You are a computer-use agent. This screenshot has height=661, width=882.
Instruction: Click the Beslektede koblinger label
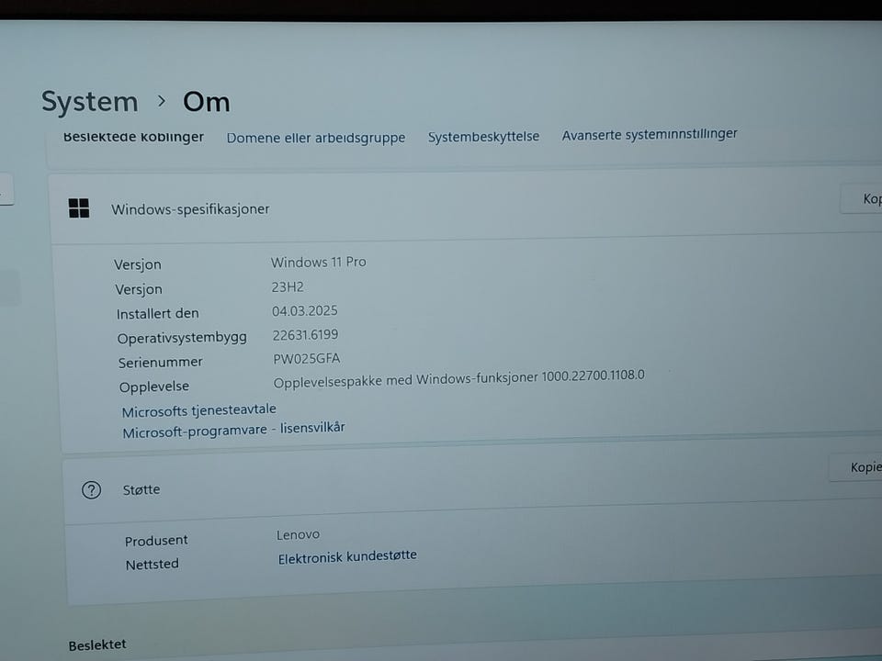pyautogui.click(x=133, y=137)
